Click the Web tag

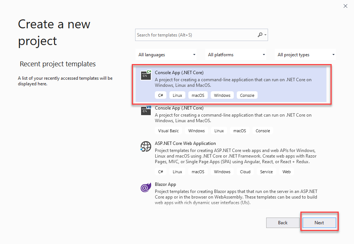click(x=287, y=172)
